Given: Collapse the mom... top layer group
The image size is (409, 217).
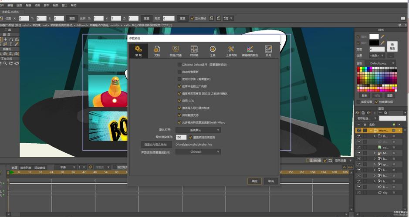Looking at the screenshot, I should pos(371,130).
